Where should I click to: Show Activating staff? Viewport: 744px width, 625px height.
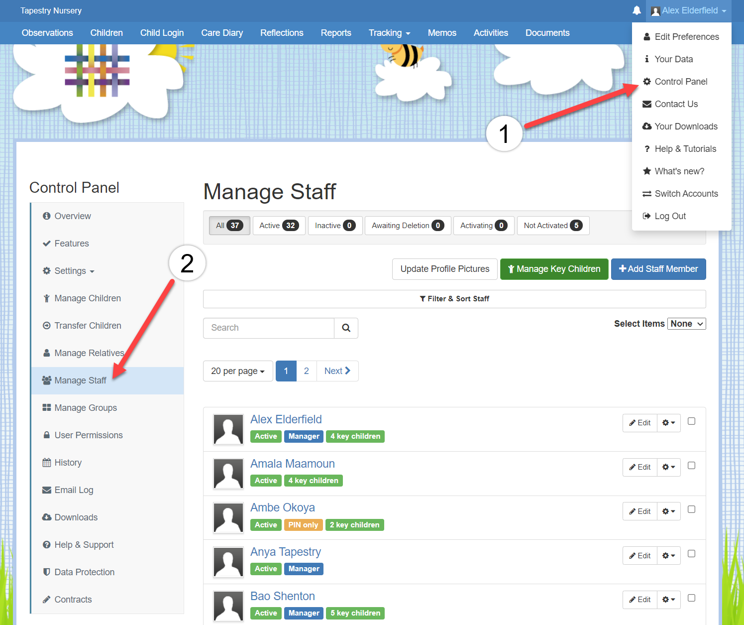coord(484,226)
